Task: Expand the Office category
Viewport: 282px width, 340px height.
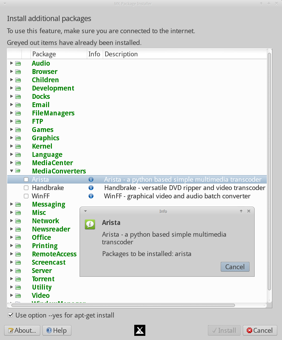Action: tap(11, 237)
